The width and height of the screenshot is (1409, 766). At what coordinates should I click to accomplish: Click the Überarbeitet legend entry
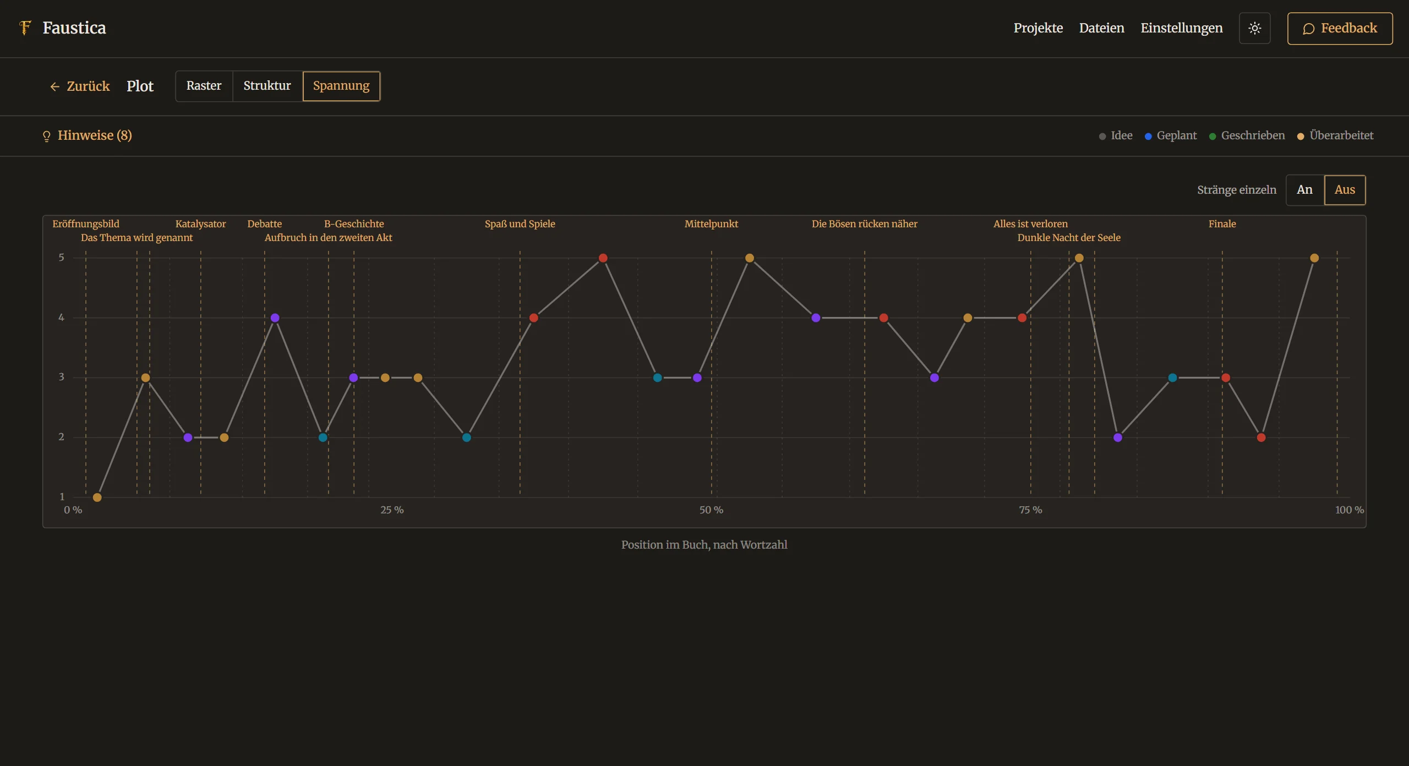tap(1336, 135)
